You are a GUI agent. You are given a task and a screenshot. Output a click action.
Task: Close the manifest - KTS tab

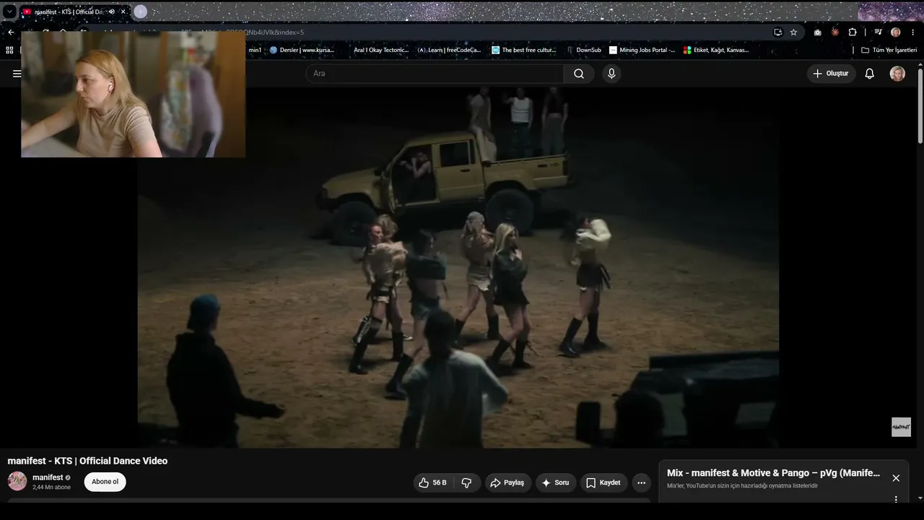point(123,12)
